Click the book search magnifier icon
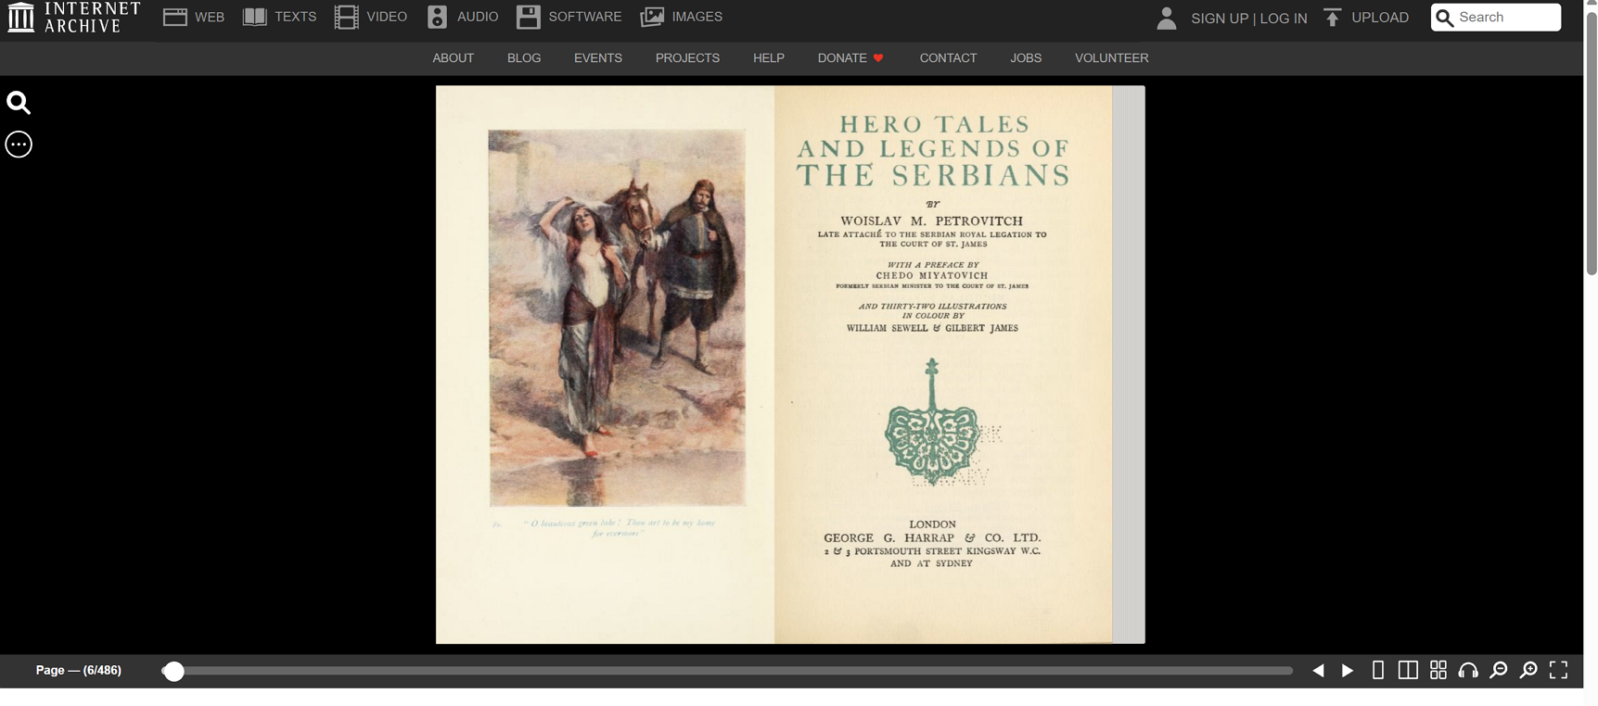This screenshot has width=1598, height=706. point(19,103)
